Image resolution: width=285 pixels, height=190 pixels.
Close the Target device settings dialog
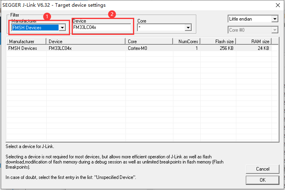click(278, 5)
